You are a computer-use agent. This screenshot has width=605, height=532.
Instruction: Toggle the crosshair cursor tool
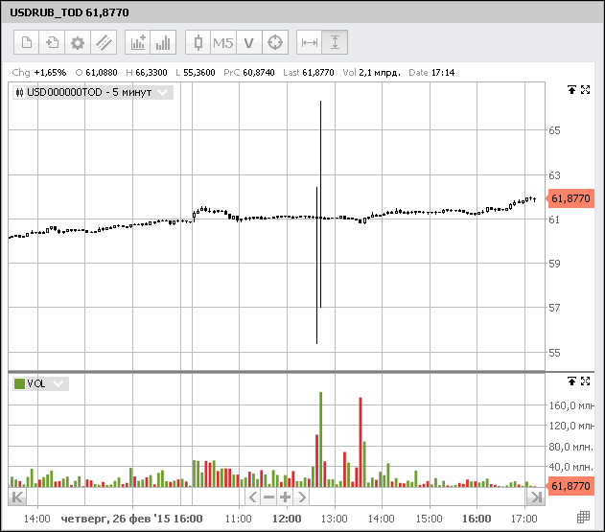pos(275,42)
